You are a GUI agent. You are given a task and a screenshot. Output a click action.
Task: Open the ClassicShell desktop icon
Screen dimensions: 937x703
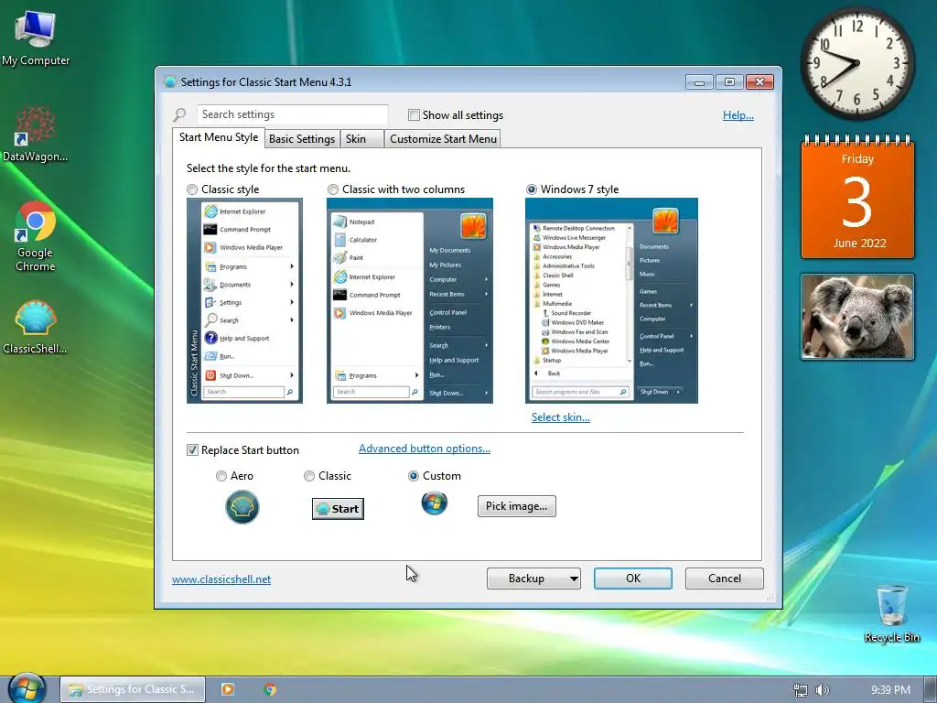pos(36,327)
